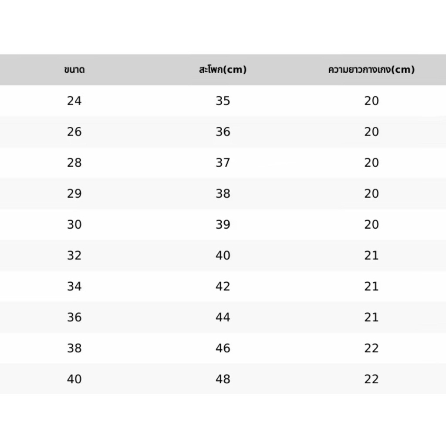Select pants length 20 in the size 24 row

pyautogui.click(x=372, y=101)
